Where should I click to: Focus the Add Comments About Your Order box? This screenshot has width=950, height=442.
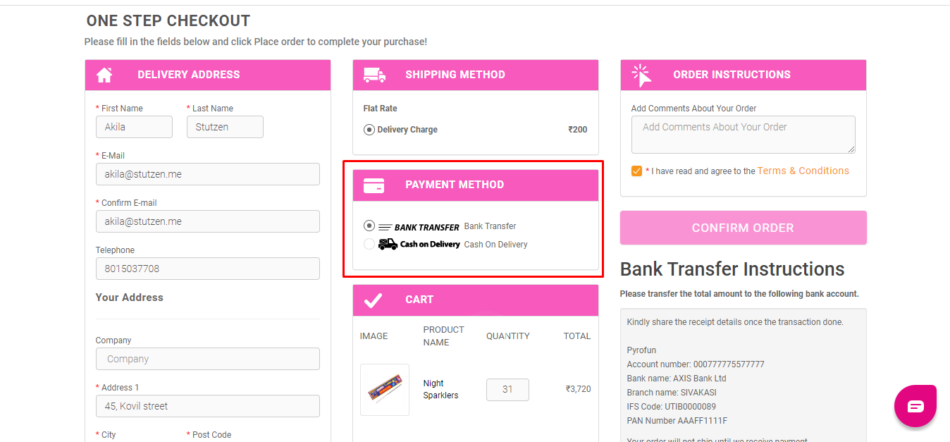(x=744, y=135)
